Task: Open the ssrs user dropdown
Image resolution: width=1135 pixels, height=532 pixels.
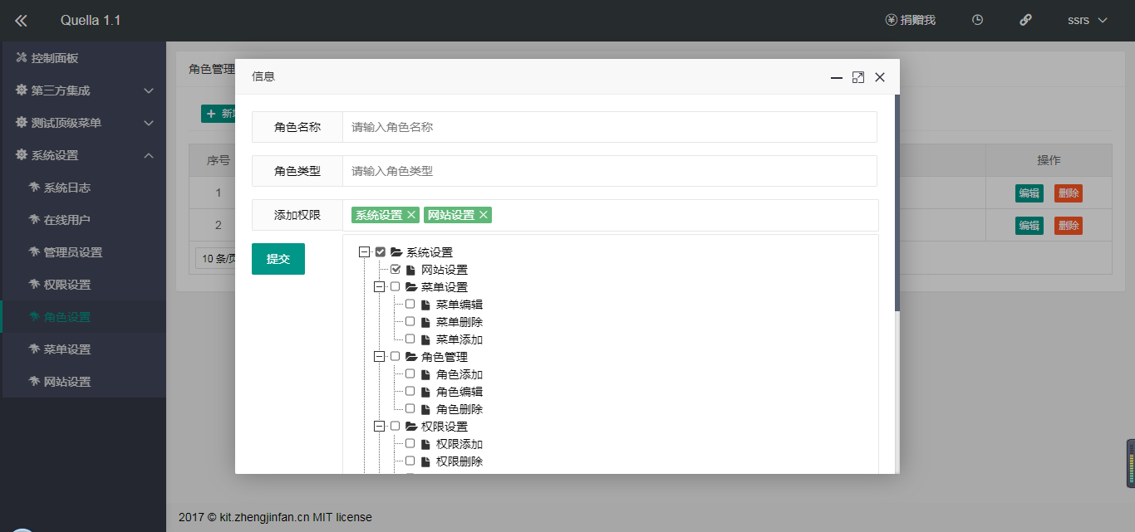Action: [1087, 20]
